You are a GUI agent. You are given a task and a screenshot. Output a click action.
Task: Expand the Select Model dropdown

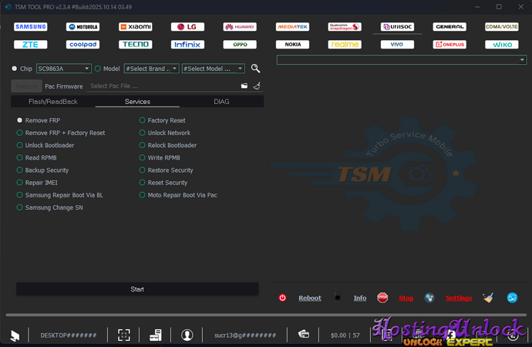pos(213,69)
